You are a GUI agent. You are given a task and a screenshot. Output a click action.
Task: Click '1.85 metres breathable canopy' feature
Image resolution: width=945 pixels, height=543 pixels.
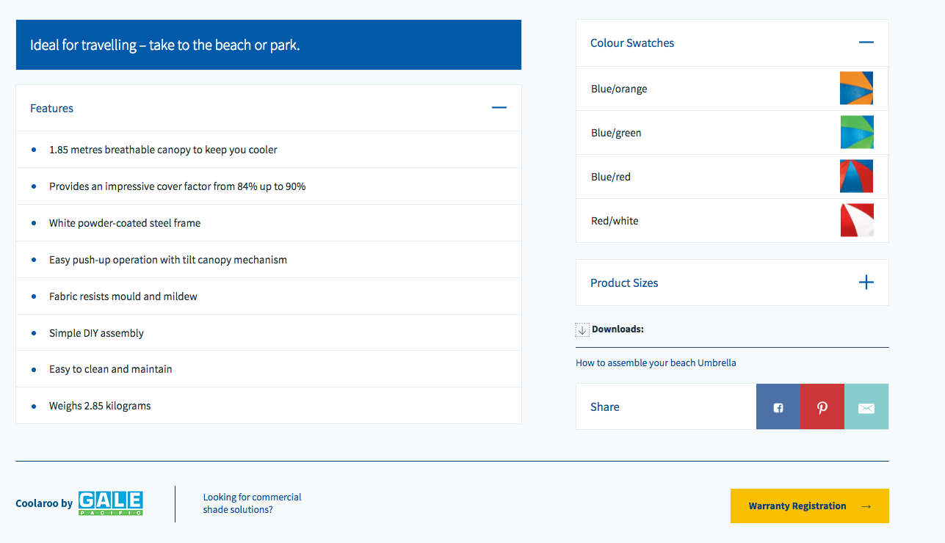point(163,150)
